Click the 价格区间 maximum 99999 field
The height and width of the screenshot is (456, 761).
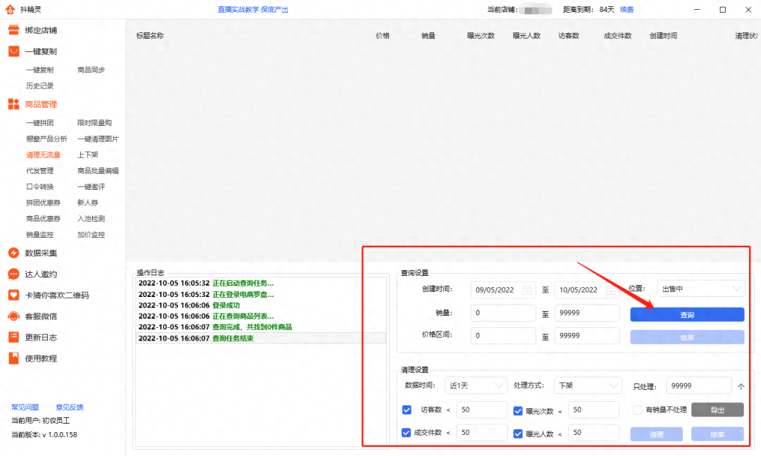point(587,336)
